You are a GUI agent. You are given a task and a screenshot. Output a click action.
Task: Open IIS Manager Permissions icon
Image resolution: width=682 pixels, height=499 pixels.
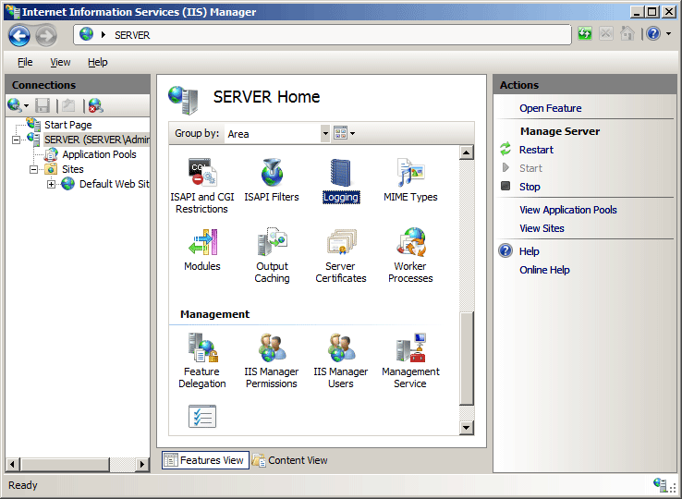pyautogui.click(x=272, y=360)
